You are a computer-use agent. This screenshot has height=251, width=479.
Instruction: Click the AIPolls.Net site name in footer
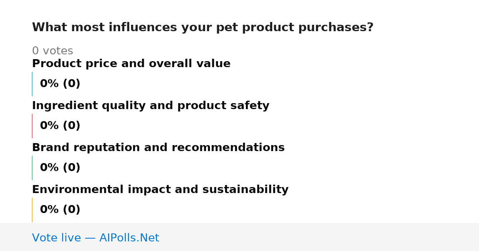(129, 238)
